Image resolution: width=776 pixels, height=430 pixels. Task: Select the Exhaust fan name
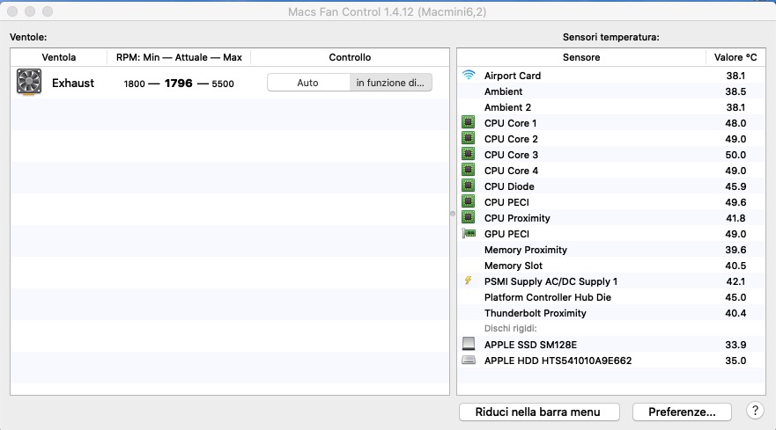73,83
